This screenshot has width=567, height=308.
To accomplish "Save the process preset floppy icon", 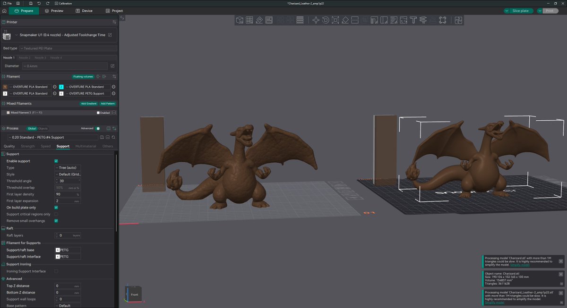I will click(x=102, y=137).
